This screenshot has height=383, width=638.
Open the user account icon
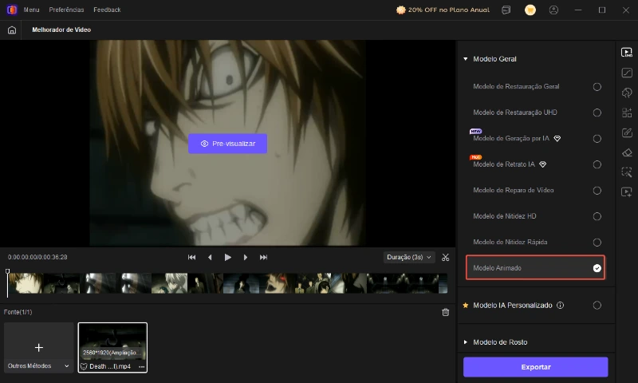[x=553, y=10]
